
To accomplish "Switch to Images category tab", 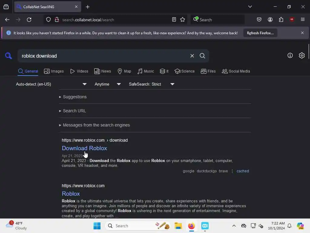I will point(54,71).
